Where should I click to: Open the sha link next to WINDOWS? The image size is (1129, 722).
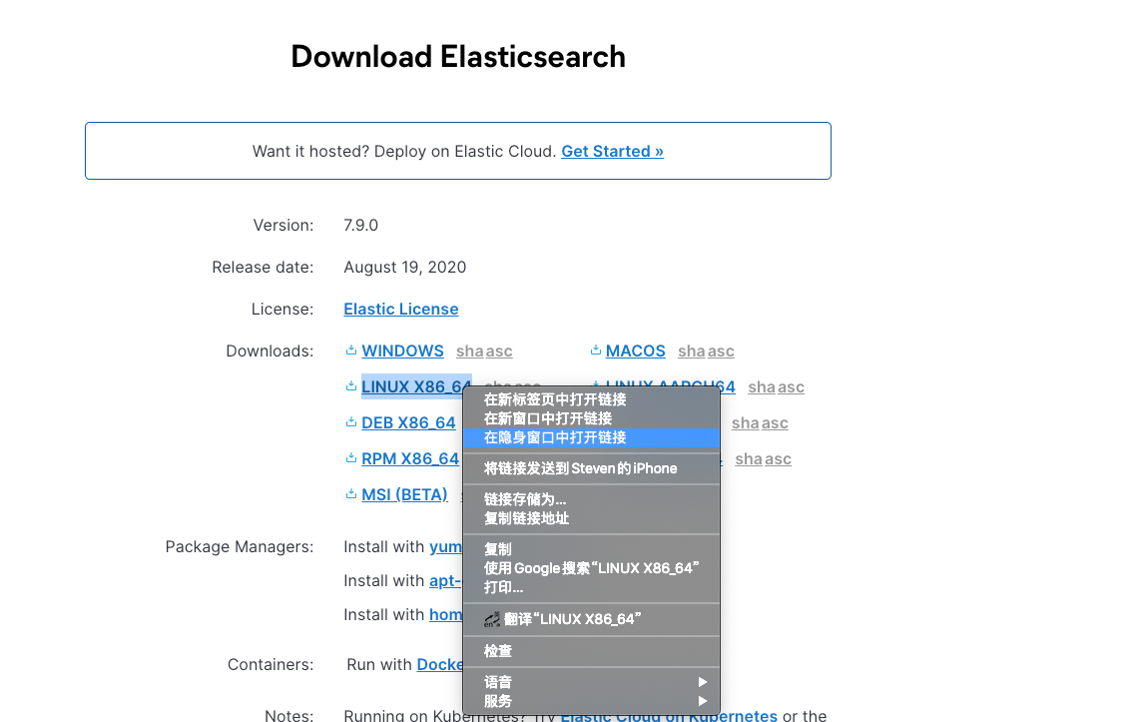469,351
